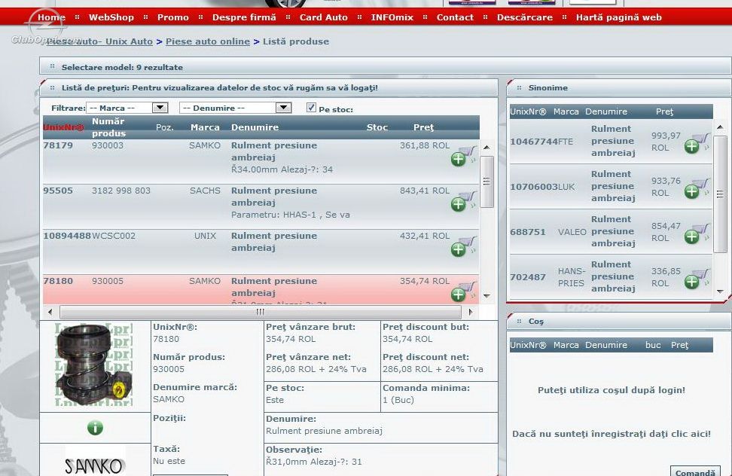Open Card Auto menu item
Image resolution: width=732 pixels, height=476 pixels.
(x=324, y=17)
